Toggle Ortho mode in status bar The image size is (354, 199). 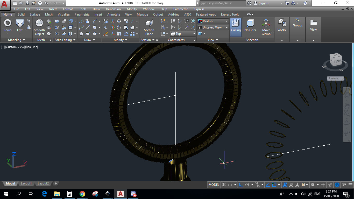pos(241,185)
